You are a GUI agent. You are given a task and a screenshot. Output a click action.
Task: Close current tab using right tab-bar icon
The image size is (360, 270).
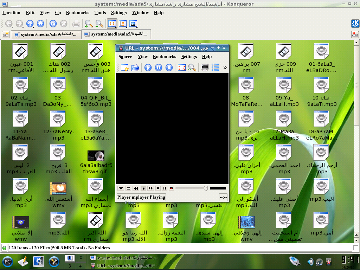tap(355, 34)
